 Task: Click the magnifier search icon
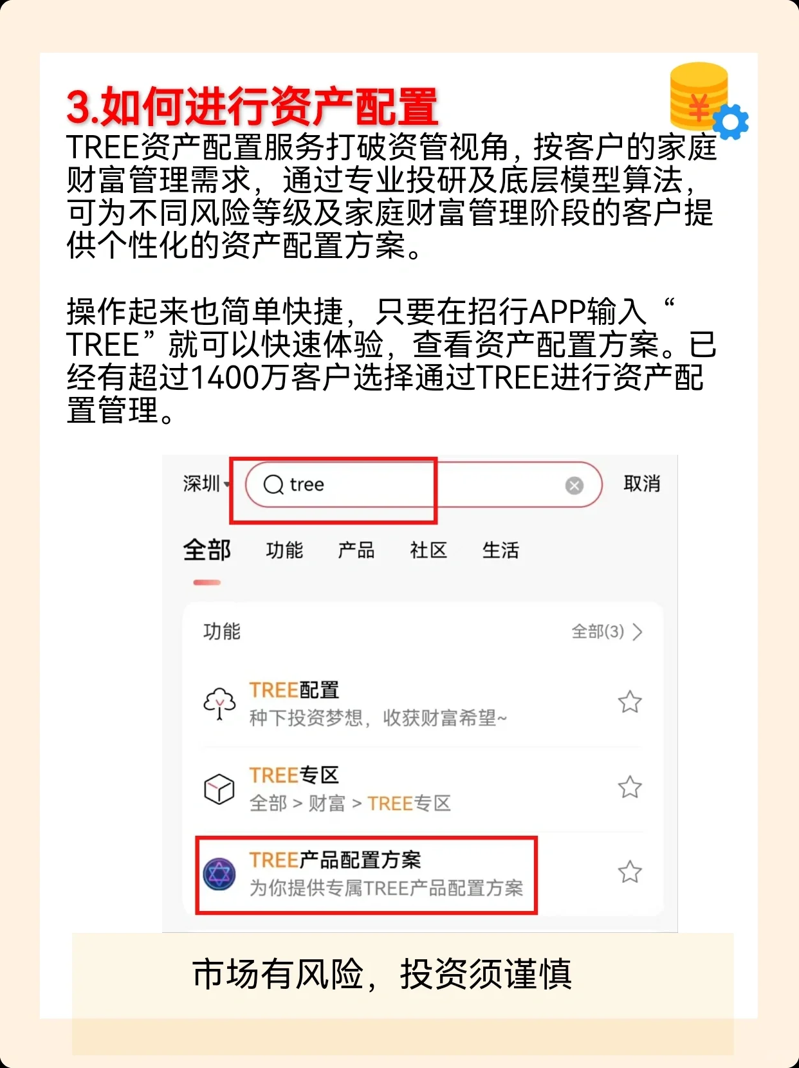click(273, 484)
